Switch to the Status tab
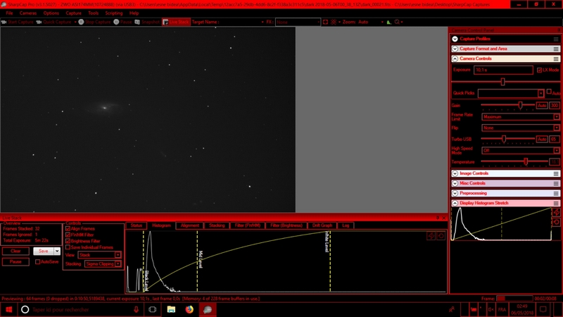563x317 pixels. coord(136,225)
